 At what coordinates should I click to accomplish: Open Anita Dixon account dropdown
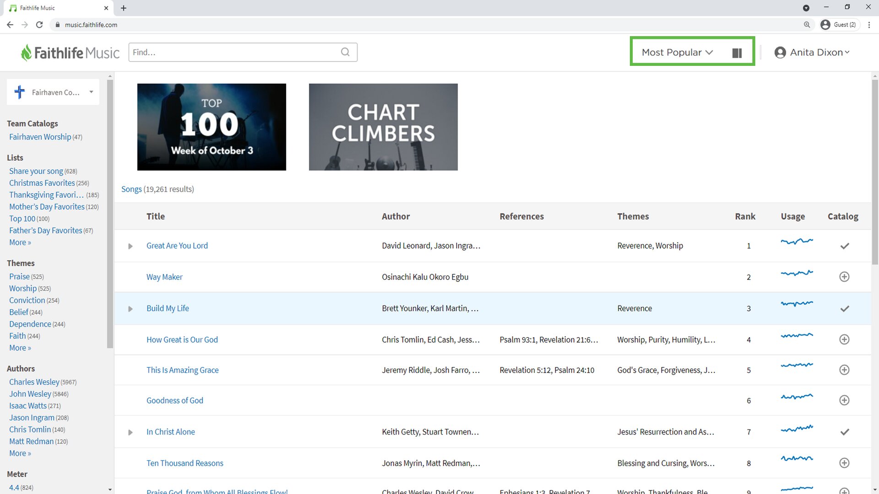(x=820, y=53)
